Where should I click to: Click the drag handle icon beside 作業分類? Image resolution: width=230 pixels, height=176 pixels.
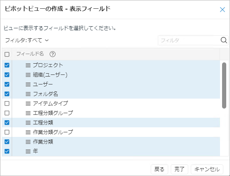tap(28, 141)
